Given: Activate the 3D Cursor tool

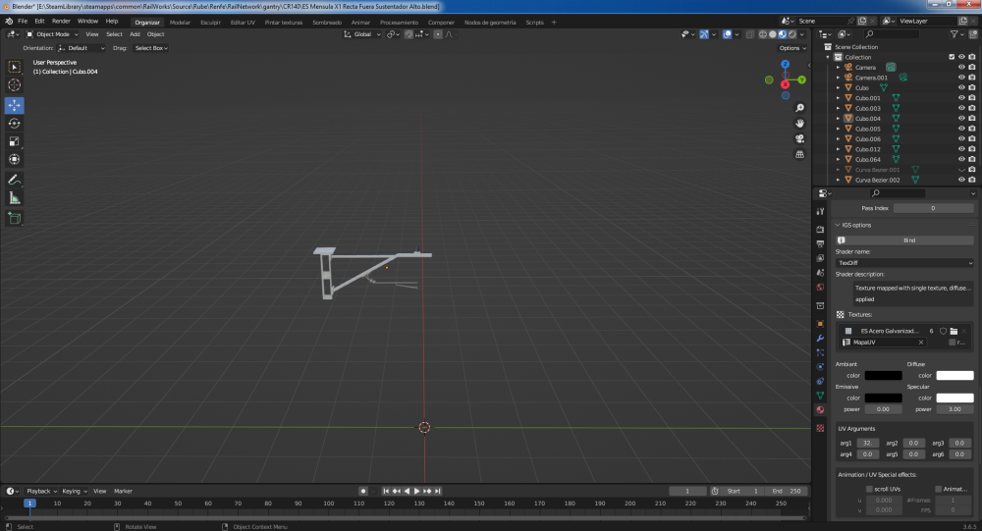Looking at the screenshot, I should click(x=15, y=85).
